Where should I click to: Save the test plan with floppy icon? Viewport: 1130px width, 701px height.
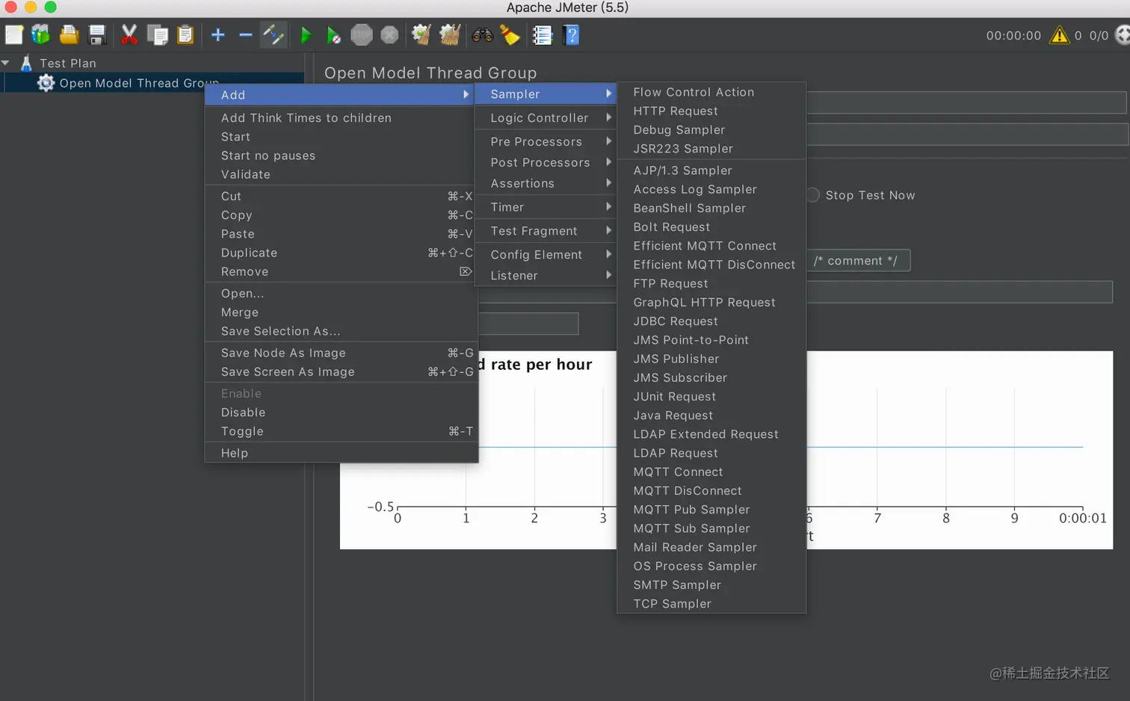click(97, 34)
